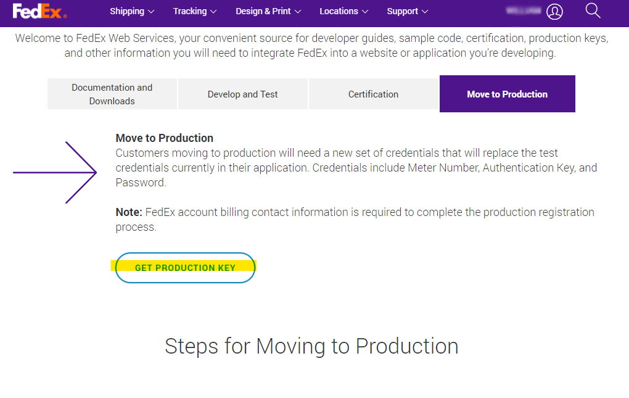The image size is (629, 398).
Task: Switch to Documentation and Downloads tab
Action: coord(112,94)
